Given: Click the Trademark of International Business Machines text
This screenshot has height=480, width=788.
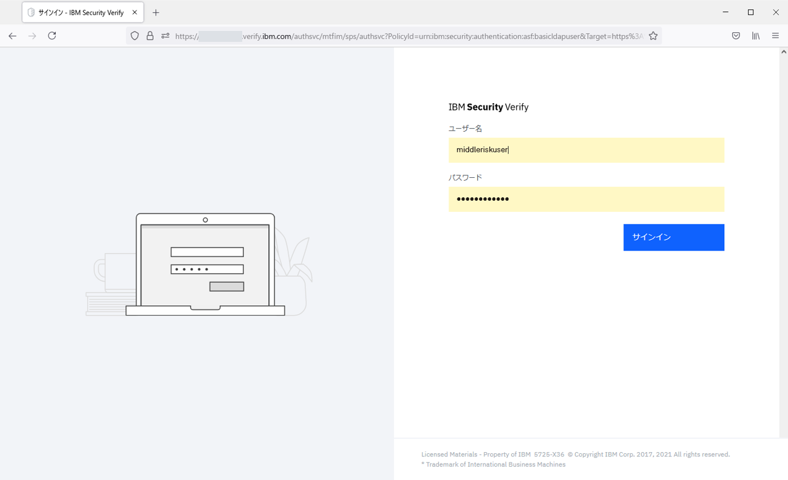Looking at the screenshot, I should [x=494, y=465].
